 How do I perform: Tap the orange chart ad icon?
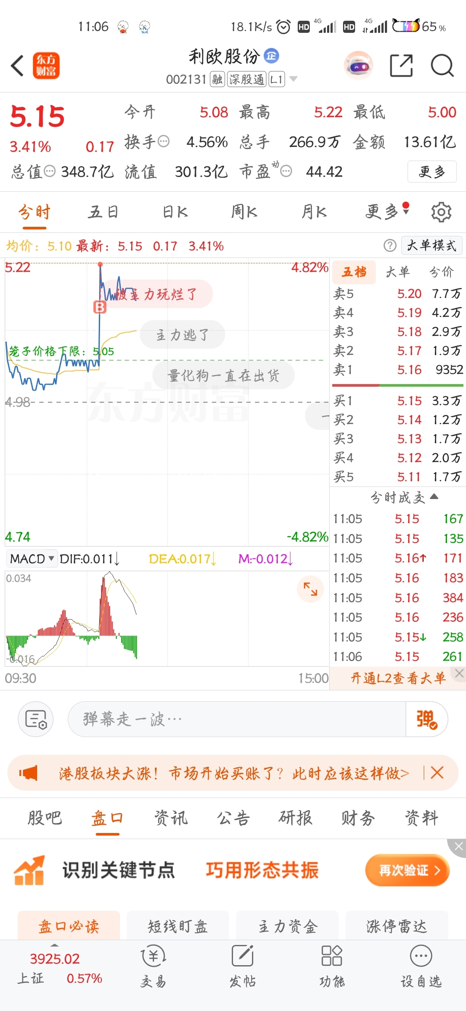point(29,870)
